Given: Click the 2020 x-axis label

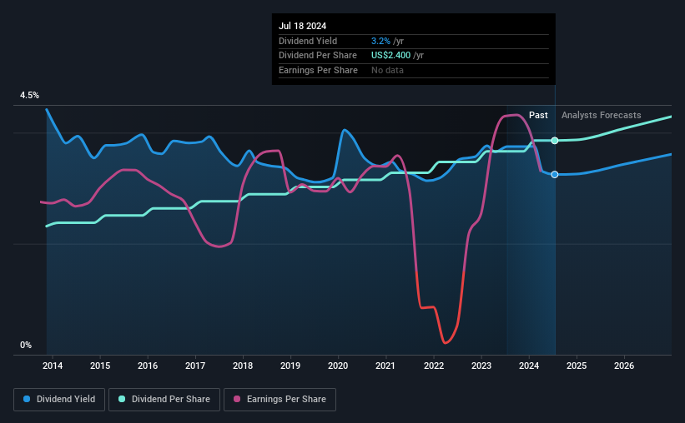Looking at the screenshot, I should 338,366.
